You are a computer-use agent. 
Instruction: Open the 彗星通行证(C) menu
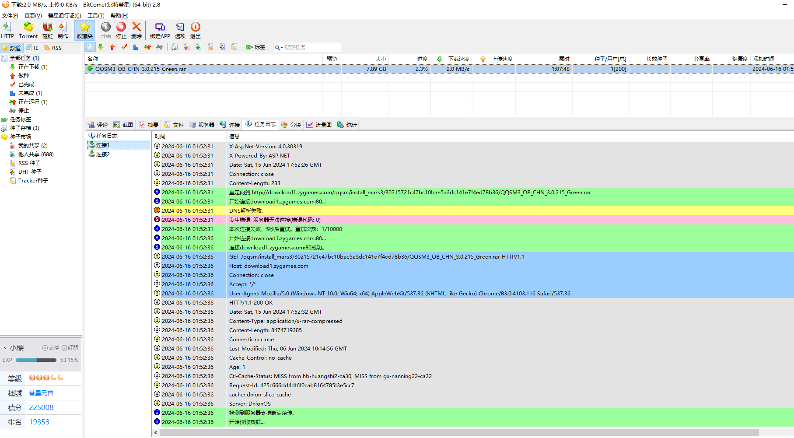pos(65,15)
